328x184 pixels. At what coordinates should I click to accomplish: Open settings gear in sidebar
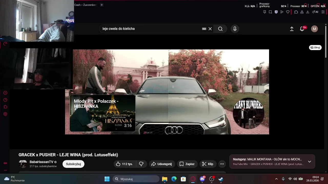(x=5, y=114)
